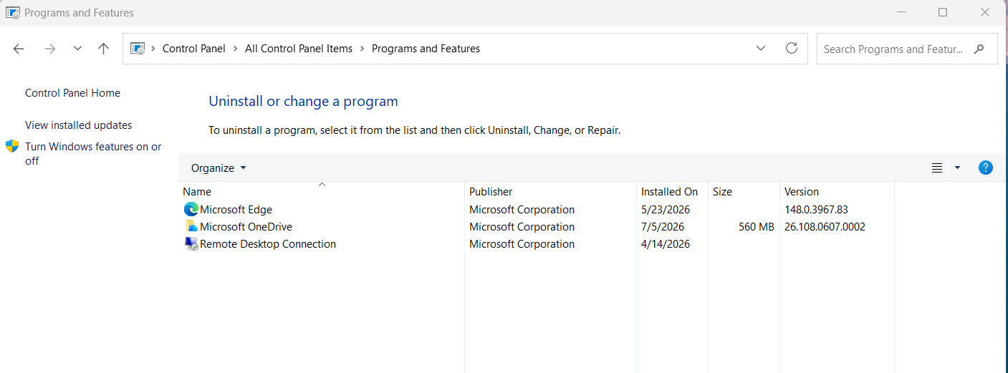Image resolution: width=1008 pixels, height=373 pixels.
Task: Open Control Panel Home
Action: coord(72,93)
